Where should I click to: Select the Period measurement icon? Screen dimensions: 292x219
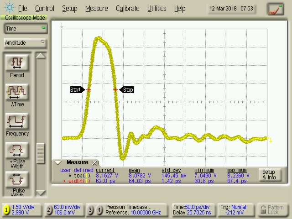(x=17, y=63)
